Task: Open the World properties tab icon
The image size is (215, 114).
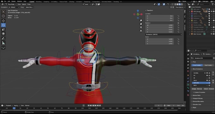Action: [x=188, y=71]
